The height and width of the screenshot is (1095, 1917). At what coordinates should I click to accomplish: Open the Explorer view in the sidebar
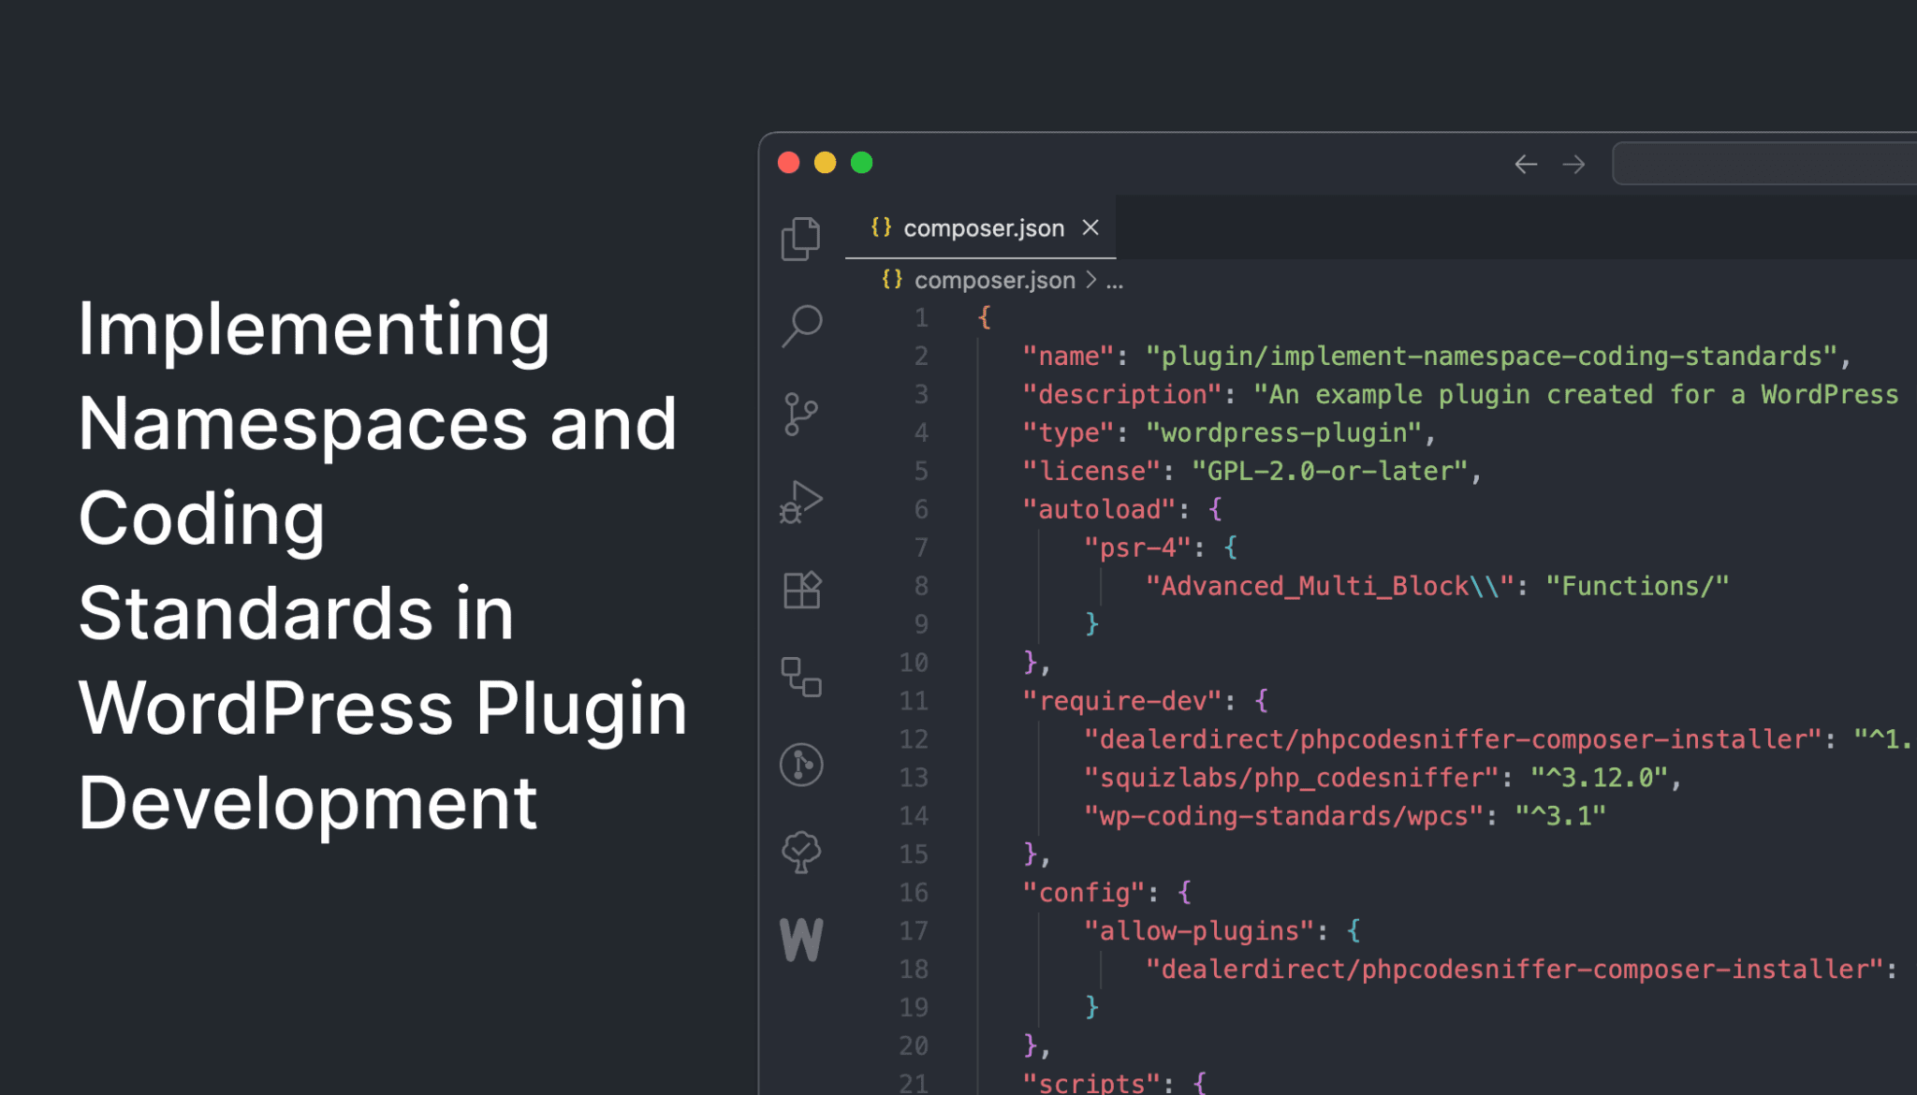click(x=800, y=237)
